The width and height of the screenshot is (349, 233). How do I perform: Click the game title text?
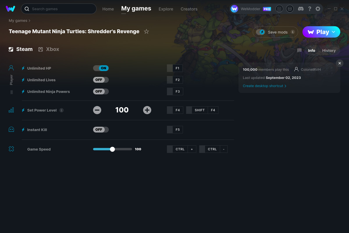[74, 31]
